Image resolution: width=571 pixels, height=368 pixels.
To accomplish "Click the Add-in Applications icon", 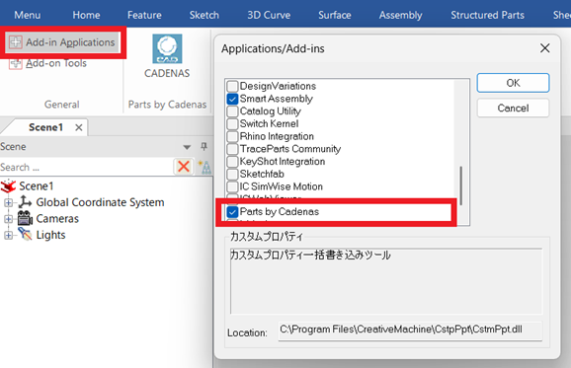I will (15, 42).
